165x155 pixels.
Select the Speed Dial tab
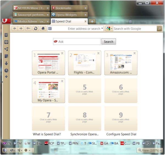pos(69,21)
